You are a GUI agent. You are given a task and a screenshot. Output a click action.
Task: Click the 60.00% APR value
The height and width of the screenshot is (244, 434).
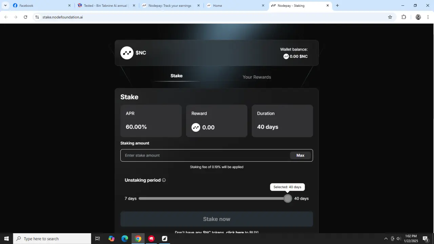[136, 127]
